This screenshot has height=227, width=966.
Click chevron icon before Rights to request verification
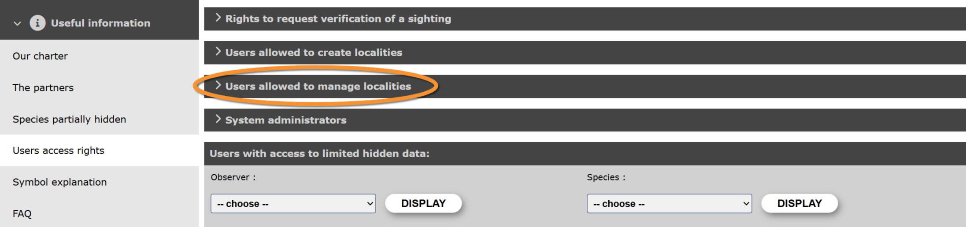tap(218, 18)
